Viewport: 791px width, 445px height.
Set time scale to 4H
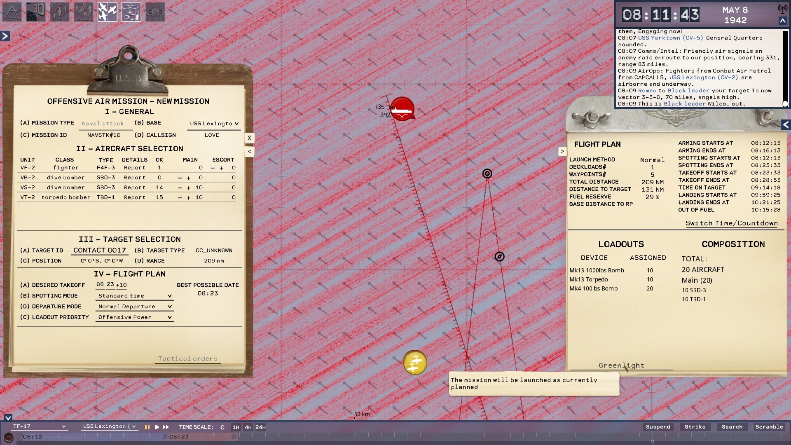(x=248, y=427)
